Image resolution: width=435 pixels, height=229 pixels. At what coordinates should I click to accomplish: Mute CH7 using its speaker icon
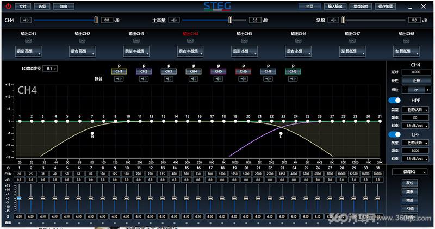[x=268, y=79]
